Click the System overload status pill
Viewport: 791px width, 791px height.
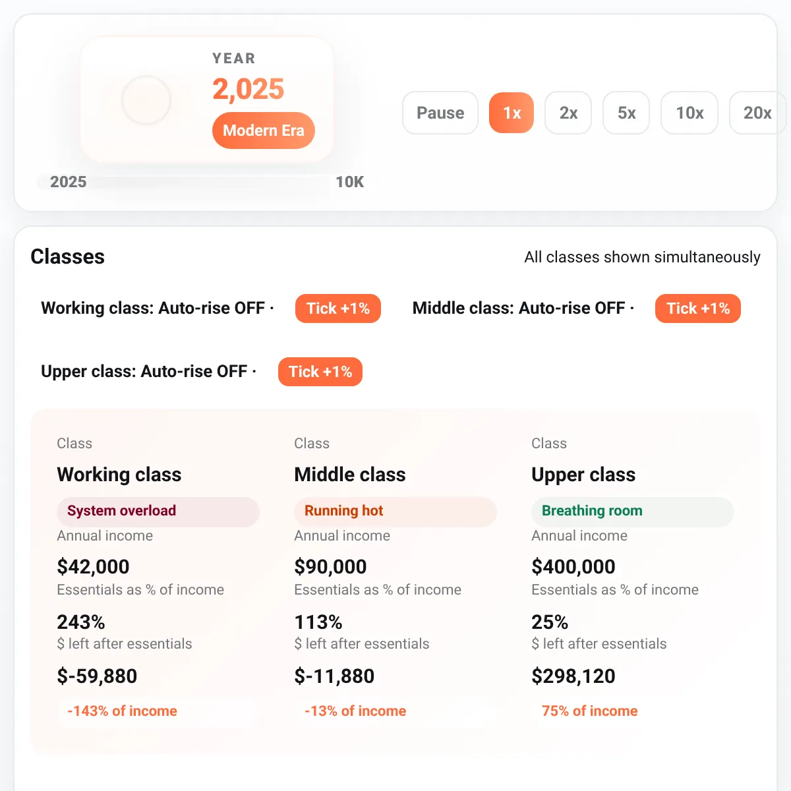(158, 512)
